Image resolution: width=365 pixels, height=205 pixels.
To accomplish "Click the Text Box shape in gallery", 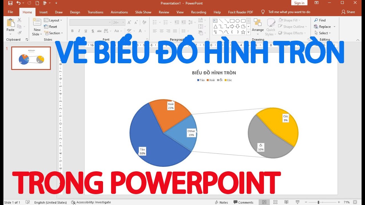I will [215, 21].
